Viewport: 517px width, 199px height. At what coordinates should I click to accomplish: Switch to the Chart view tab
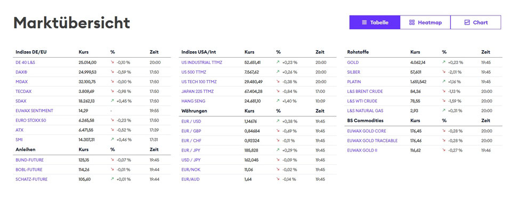point(476,22)
